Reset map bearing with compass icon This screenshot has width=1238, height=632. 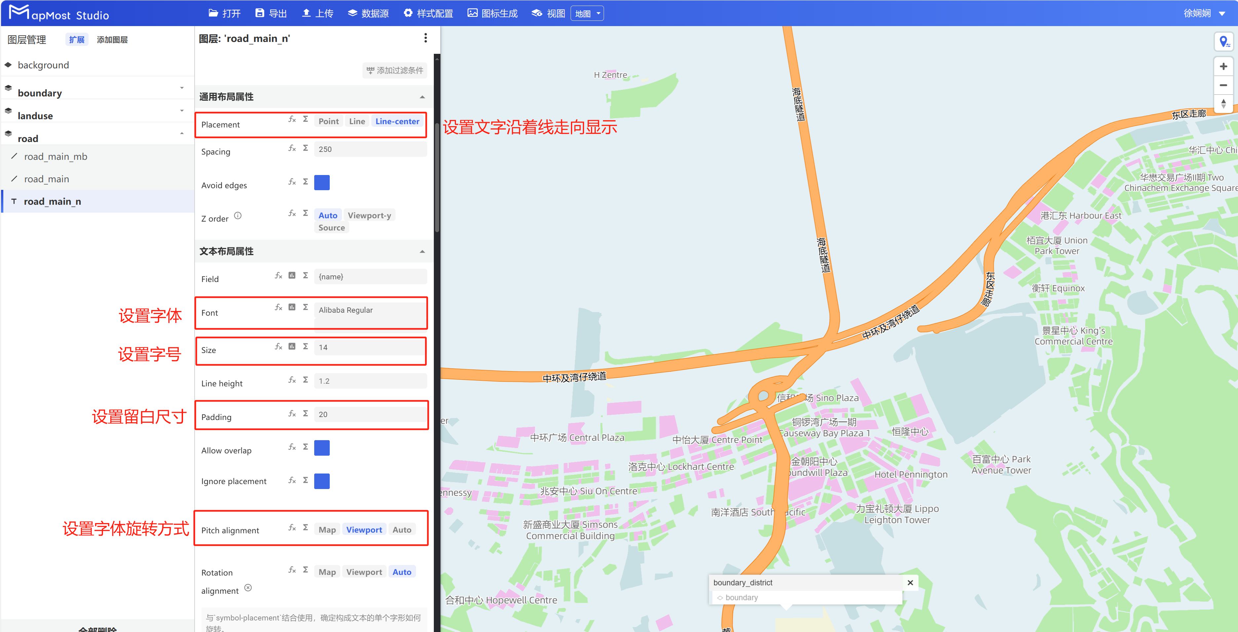1223,103
